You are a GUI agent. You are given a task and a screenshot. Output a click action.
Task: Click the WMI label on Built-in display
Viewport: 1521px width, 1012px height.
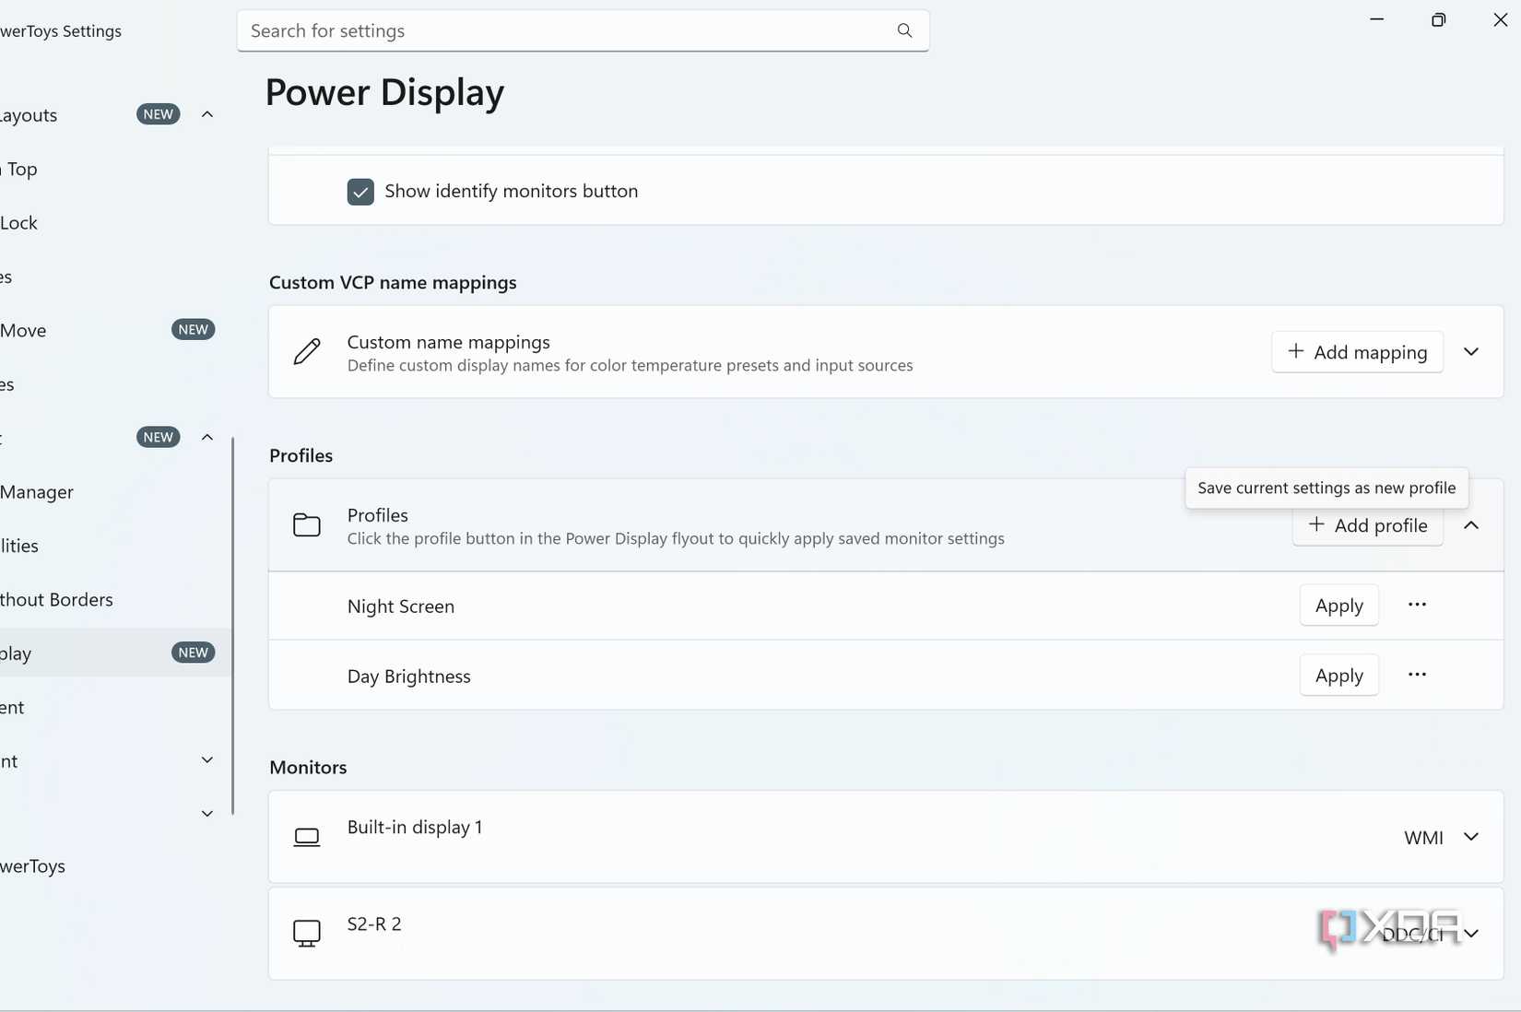pos(1423,837)
